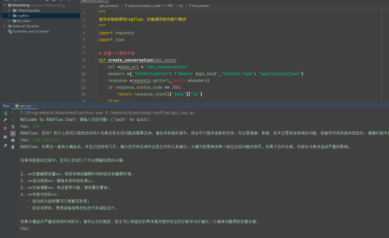Select External Libraries entry
Image resolution: width=389 pixels, height=238 pixels.
pos(26,26)
